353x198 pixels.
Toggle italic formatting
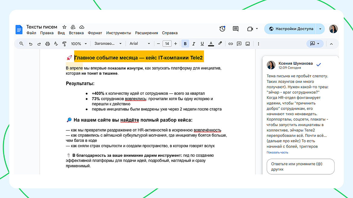(194, 44)
